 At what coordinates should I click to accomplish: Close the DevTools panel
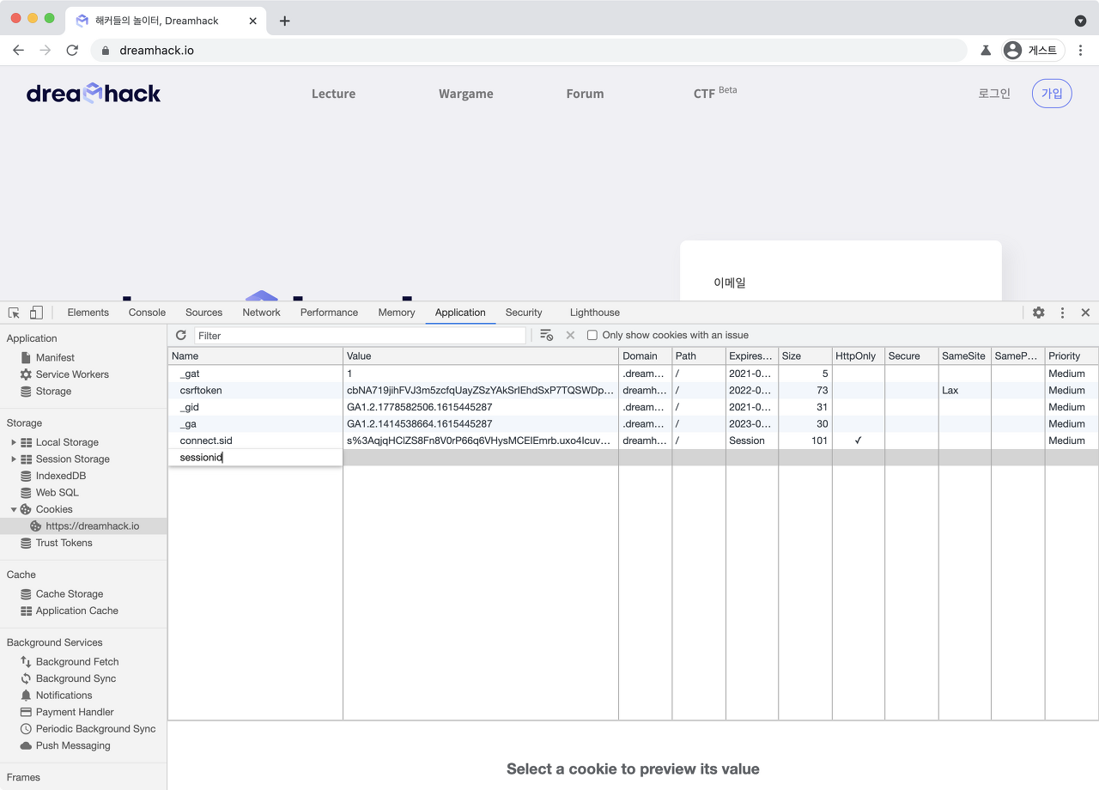click(x=1085, y=313)
